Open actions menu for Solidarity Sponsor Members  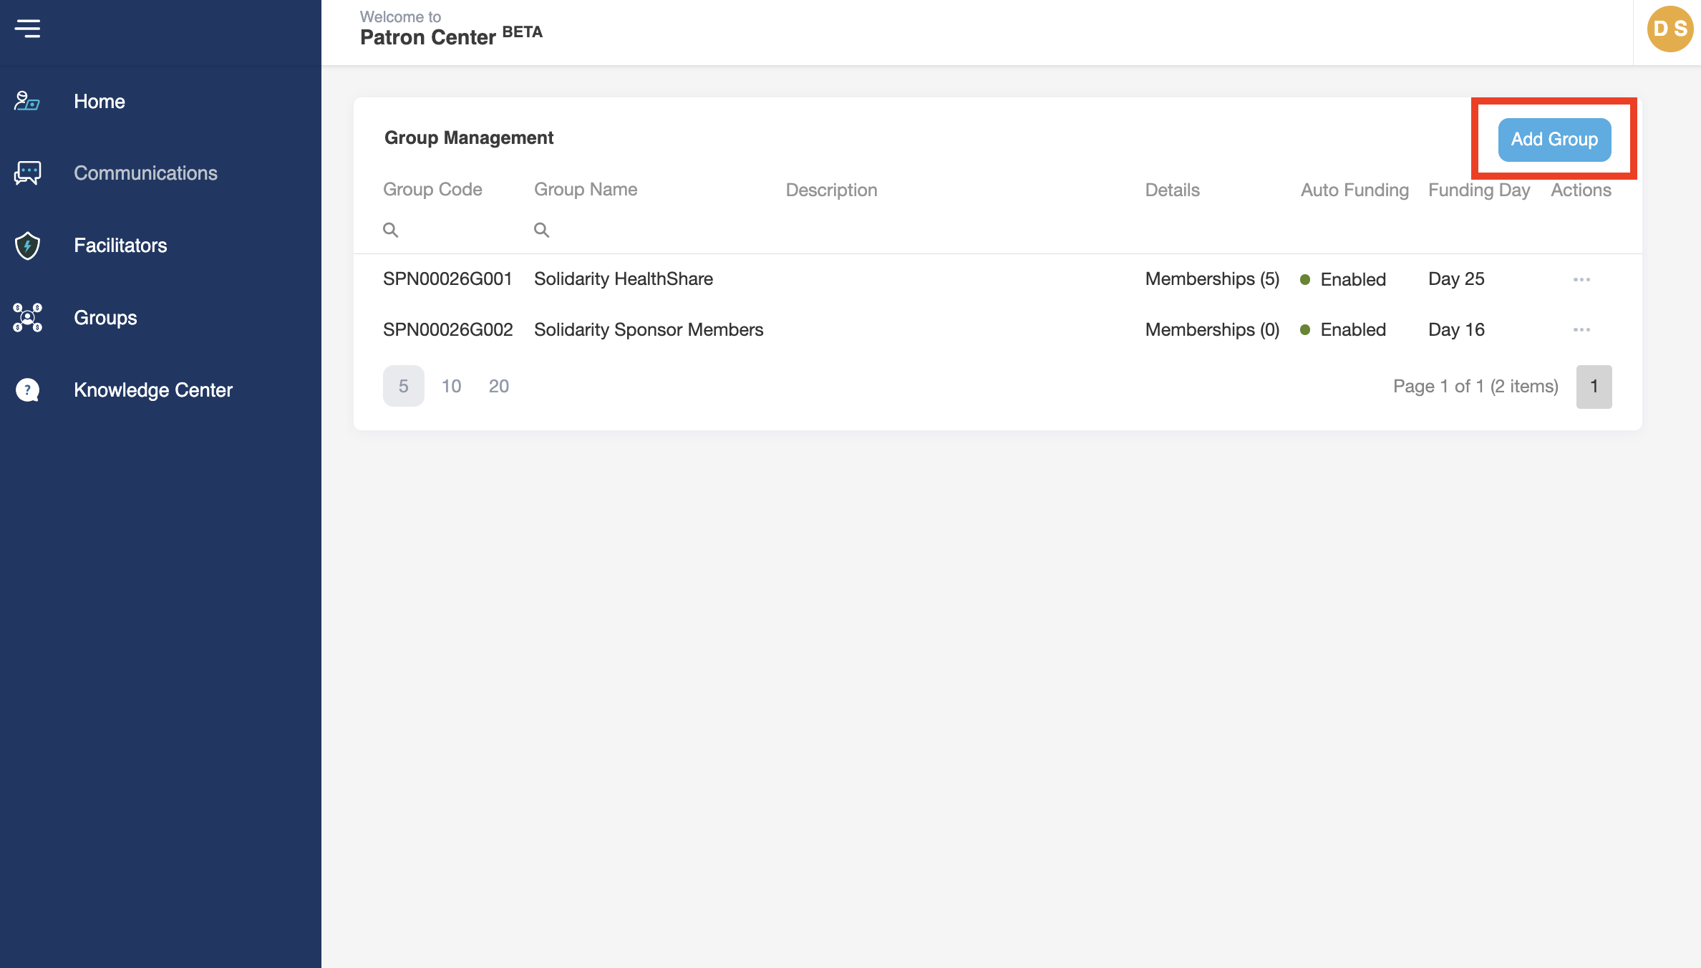(1581, 330)
